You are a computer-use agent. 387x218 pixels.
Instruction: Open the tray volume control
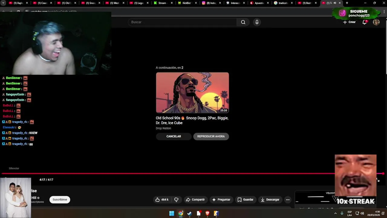(x=362, y=213)
